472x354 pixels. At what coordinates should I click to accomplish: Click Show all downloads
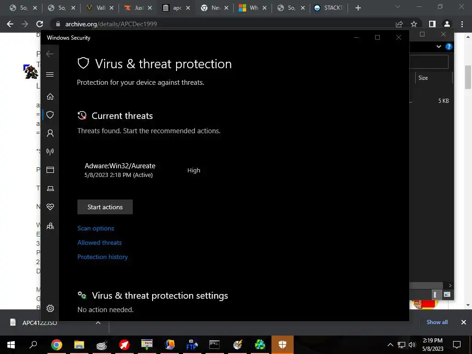pyautogui.click(x=437, y=322)
